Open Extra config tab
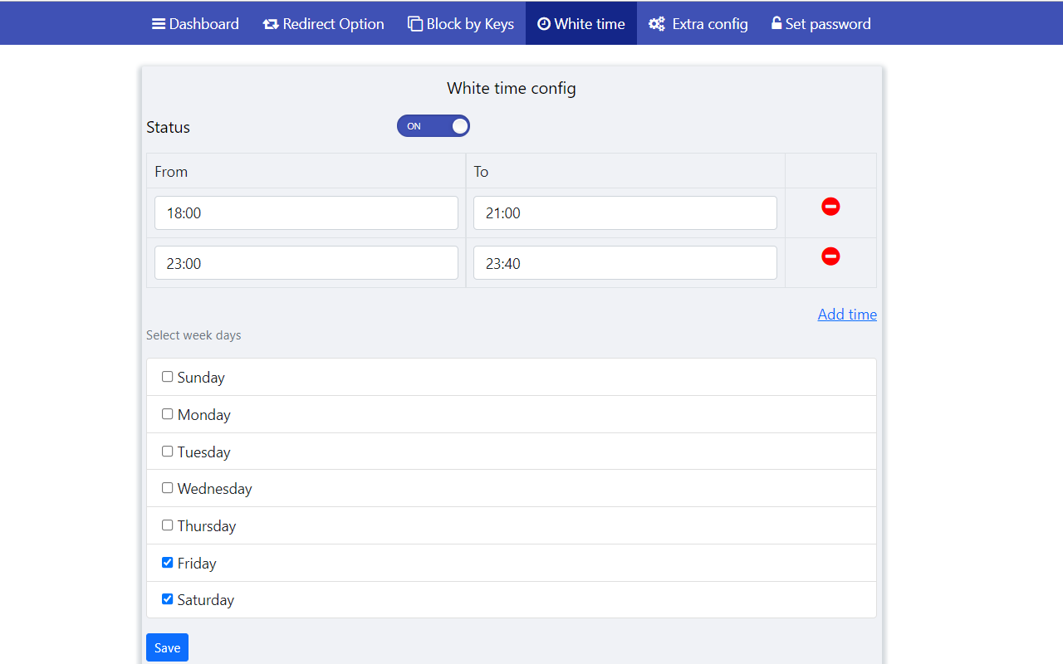 698,23
